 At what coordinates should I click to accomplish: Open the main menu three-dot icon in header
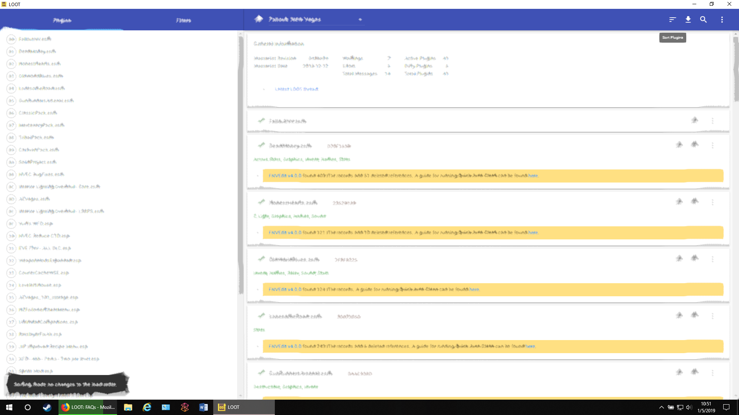click(x=722, y=20)
